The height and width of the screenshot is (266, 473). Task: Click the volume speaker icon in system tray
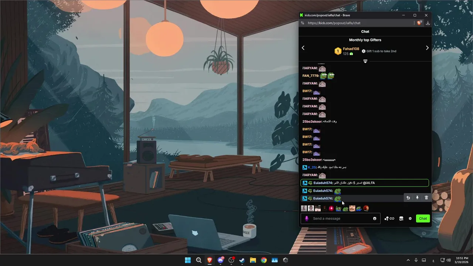[449, 260]
